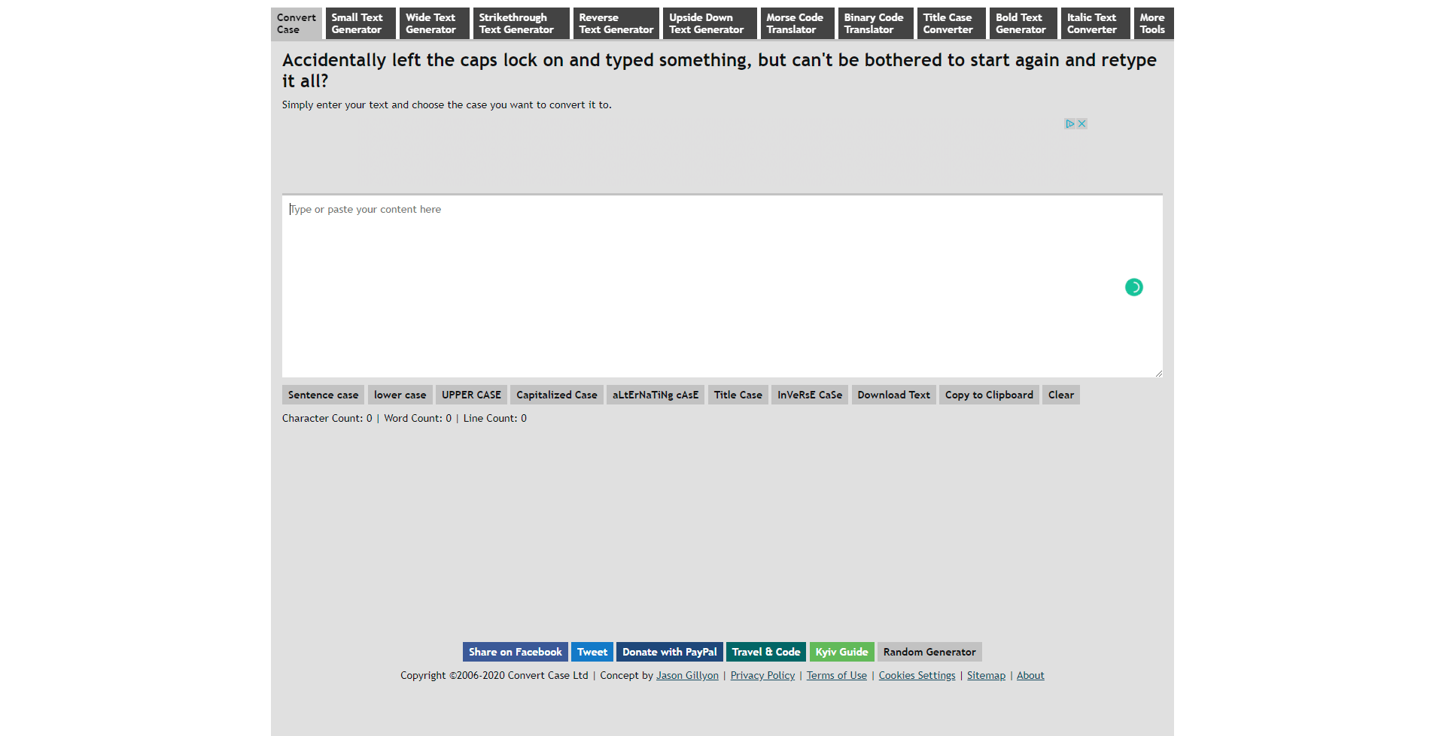Close the ad with the X icon
Image resolution: width=1445 pixels, height=736 pixels.
tap(1081, 124)
